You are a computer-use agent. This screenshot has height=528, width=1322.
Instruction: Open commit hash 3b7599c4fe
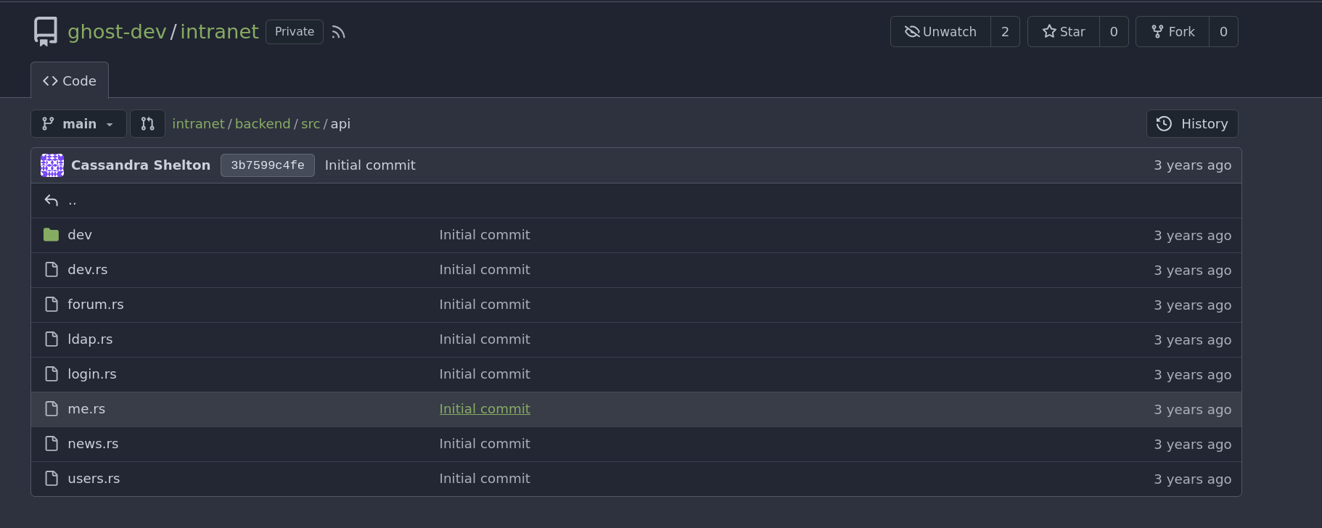[x=268, y=165]
